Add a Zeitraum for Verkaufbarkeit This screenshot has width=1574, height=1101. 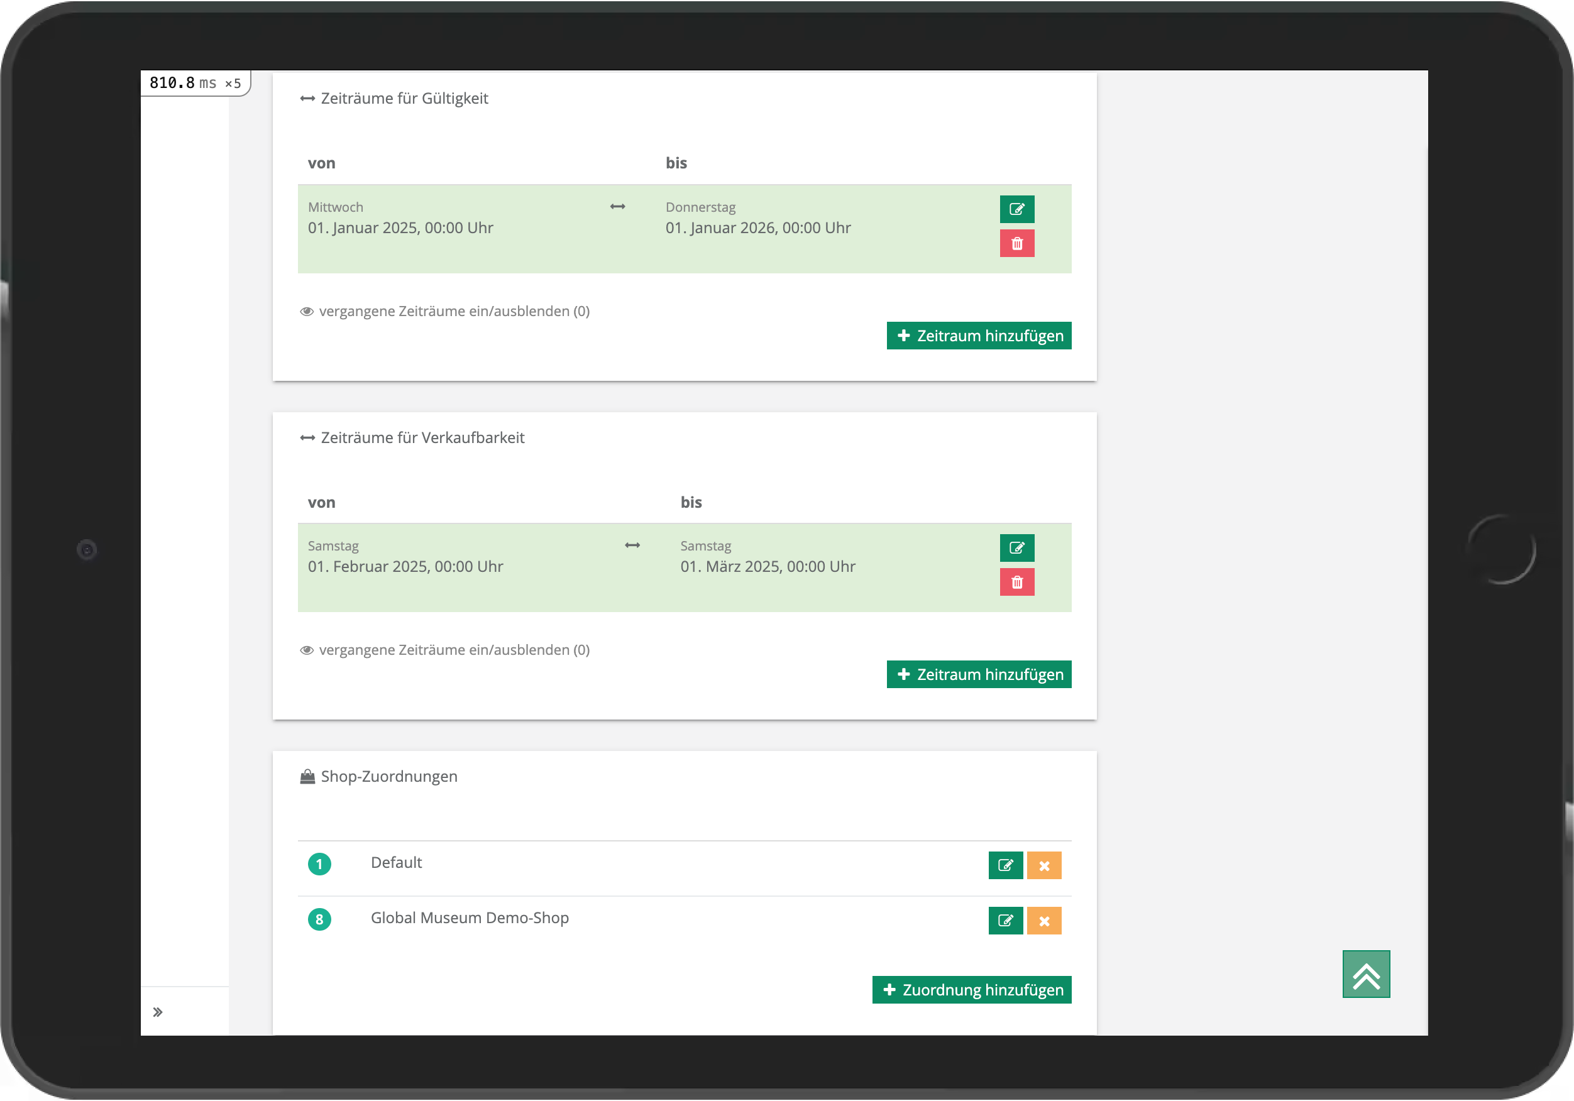coord(979,674)
